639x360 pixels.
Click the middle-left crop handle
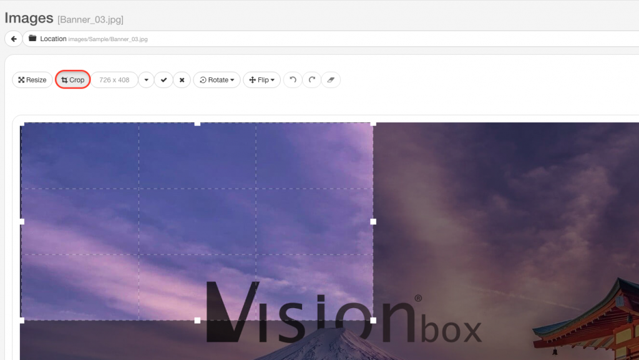[x=22, y=221]
